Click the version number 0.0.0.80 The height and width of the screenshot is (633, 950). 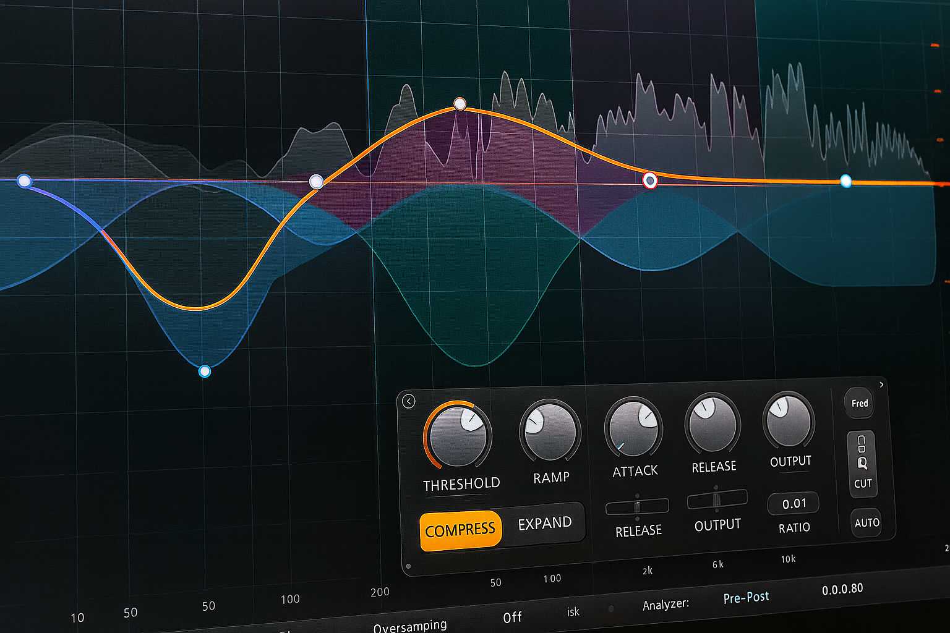pos(842,589)
